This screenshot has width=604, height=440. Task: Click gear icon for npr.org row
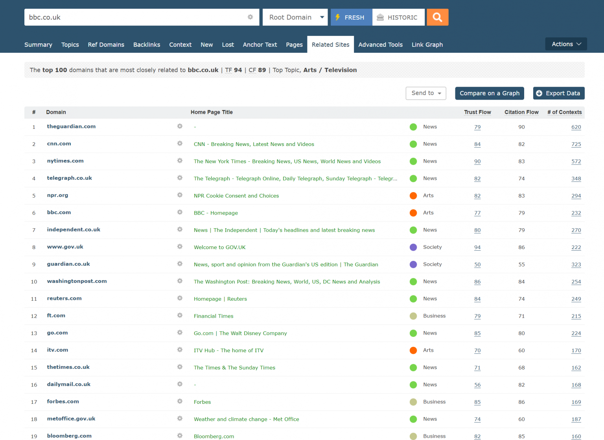180,195
